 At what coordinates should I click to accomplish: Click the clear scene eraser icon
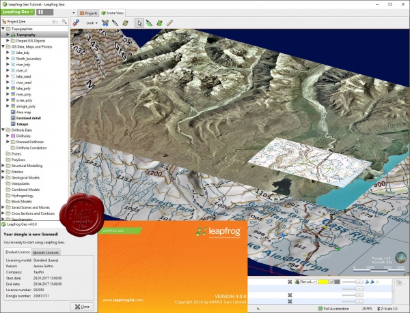(76, 23)
